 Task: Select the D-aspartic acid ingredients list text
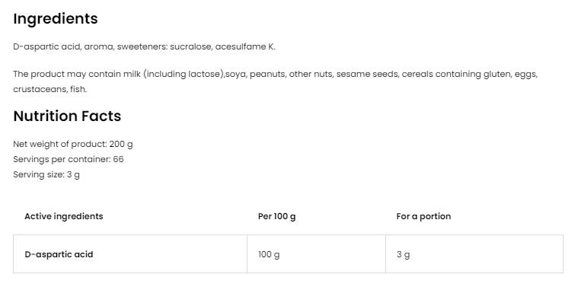pyautogui.click(x=144, y=46)
